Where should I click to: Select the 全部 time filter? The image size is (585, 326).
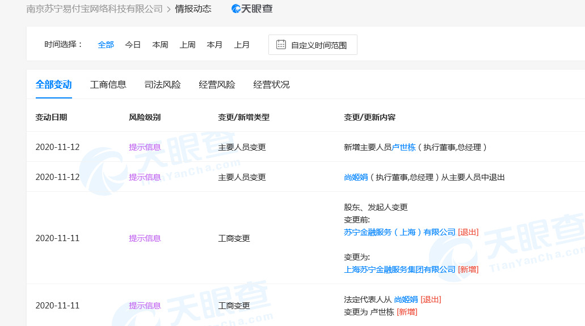[x=106, y=45]
